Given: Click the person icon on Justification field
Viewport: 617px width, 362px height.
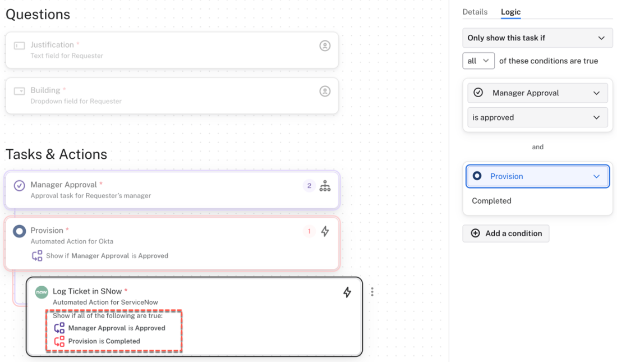Looking at the screenshot, I should pos(325,45).
